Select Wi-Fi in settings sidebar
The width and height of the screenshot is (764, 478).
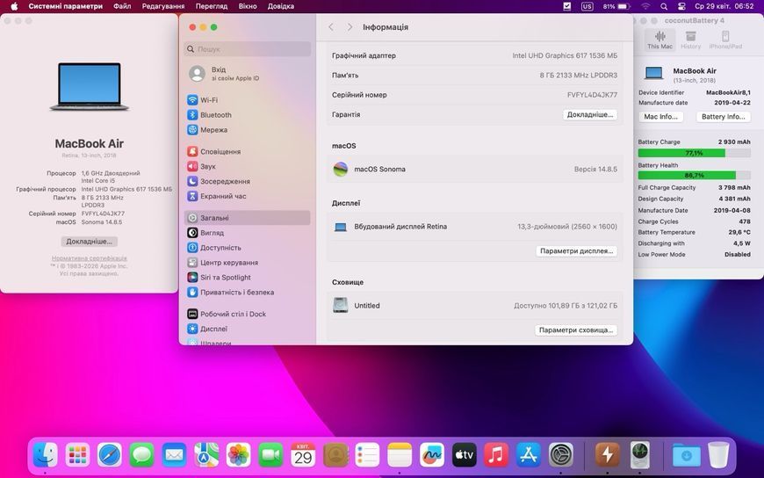[248, 100]
